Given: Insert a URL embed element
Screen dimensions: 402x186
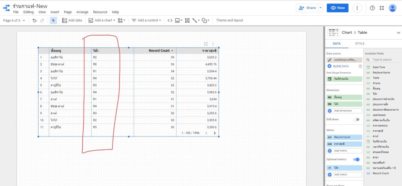Looking at the screenshot, I should point(170,20).
